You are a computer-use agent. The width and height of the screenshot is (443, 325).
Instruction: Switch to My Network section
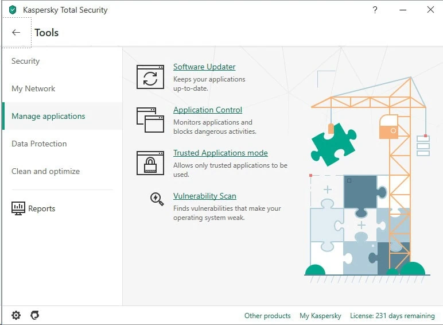[x=33, y=88]
